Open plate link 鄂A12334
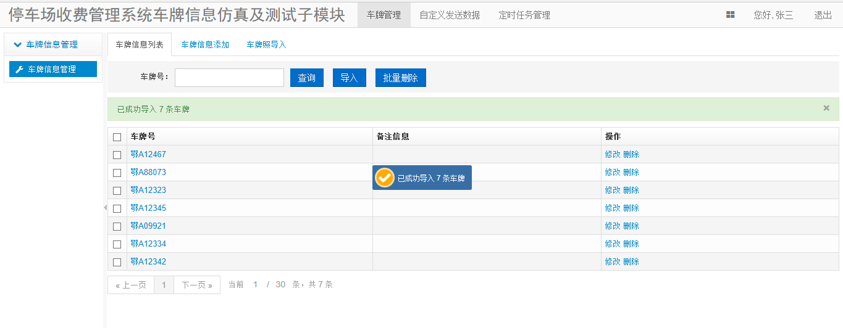This screenshot has width=843, height=328. click(148, 244)
